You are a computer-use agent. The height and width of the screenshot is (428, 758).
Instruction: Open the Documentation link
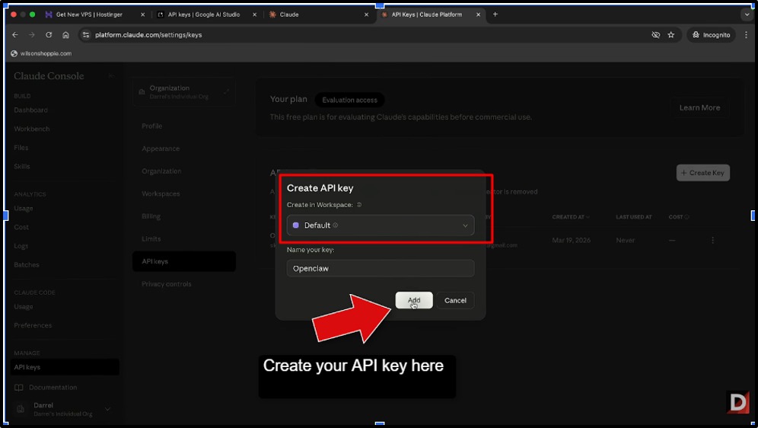(x=53, y=388)
